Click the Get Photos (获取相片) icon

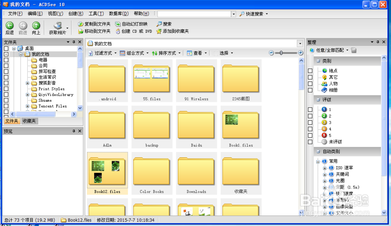tap(57, 25)
